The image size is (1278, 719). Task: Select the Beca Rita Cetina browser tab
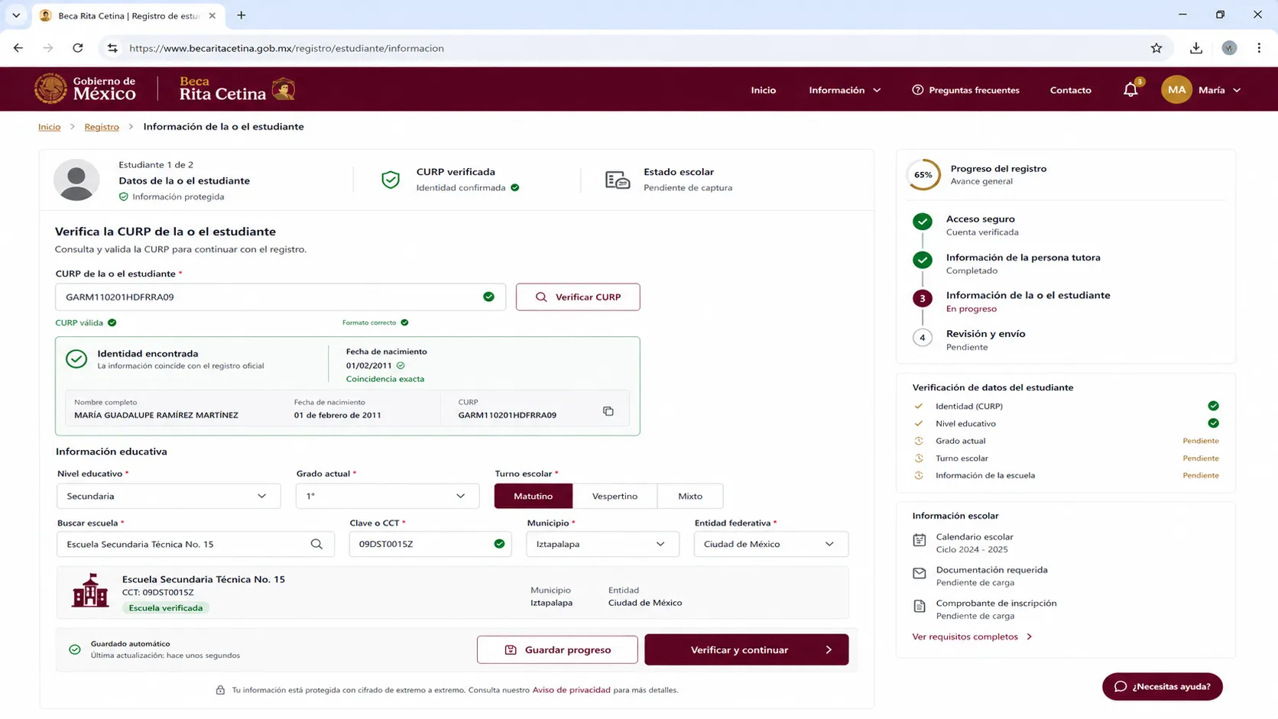(128, 15)
